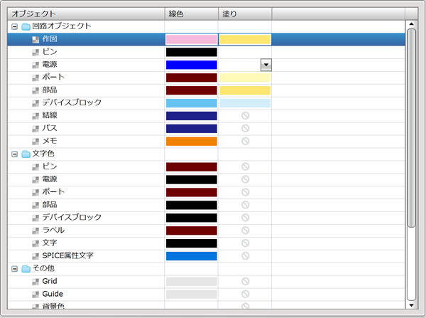
Task: Change the orange line color of メモ
Action: coord(192,142)
